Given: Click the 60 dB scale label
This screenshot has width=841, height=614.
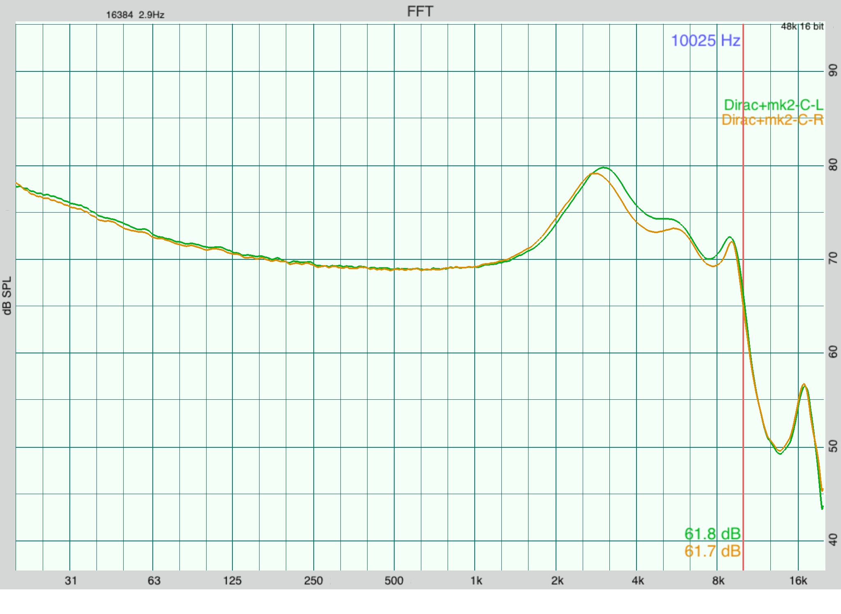Looking at the screenshot, I should click(833, 352).
